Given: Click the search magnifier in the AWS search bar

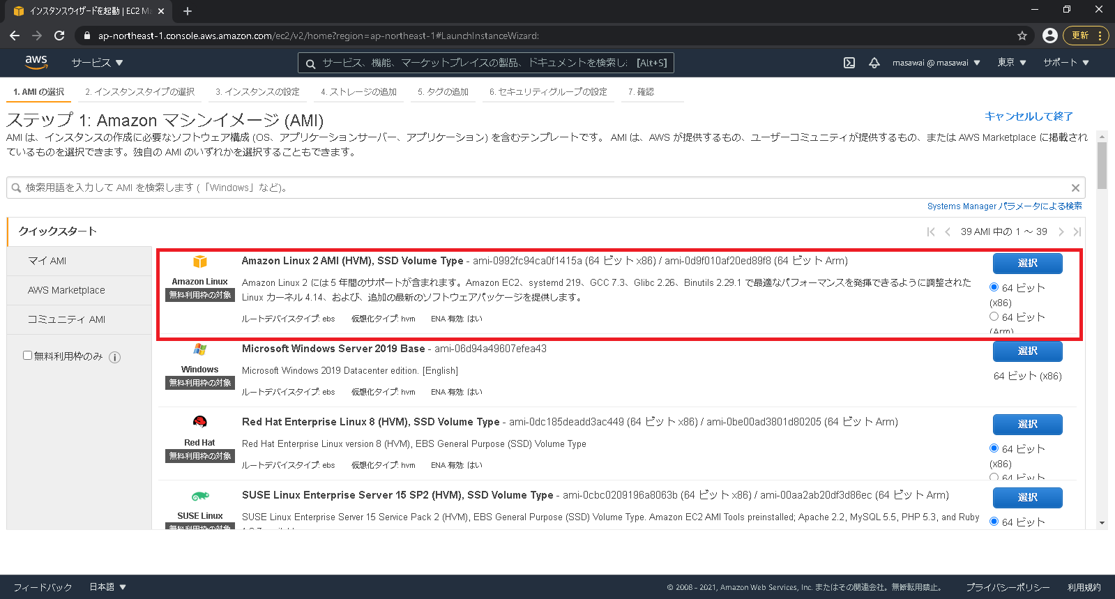Looking at the screenshot, I should (310, 63).
